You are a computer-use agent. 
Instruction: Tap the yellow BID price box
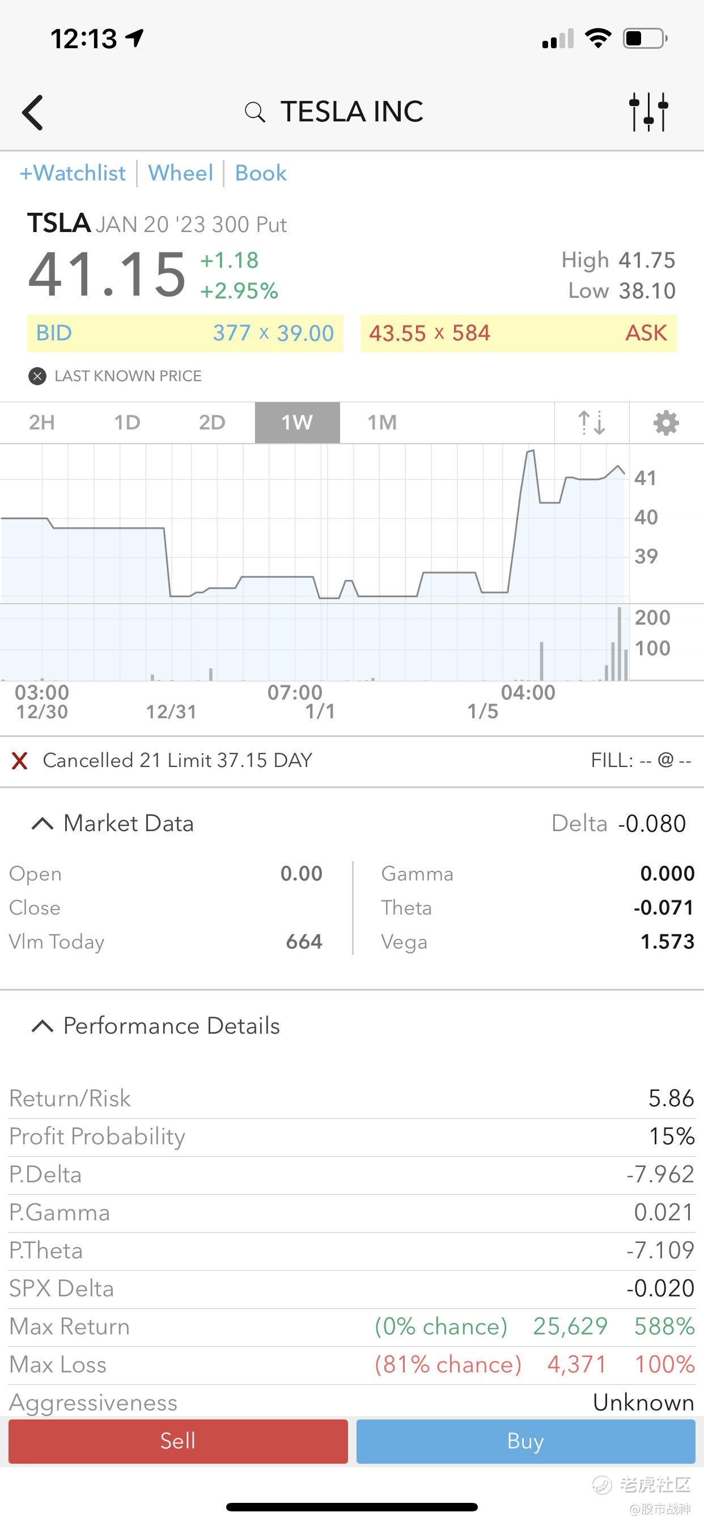(x=185, y=333)
